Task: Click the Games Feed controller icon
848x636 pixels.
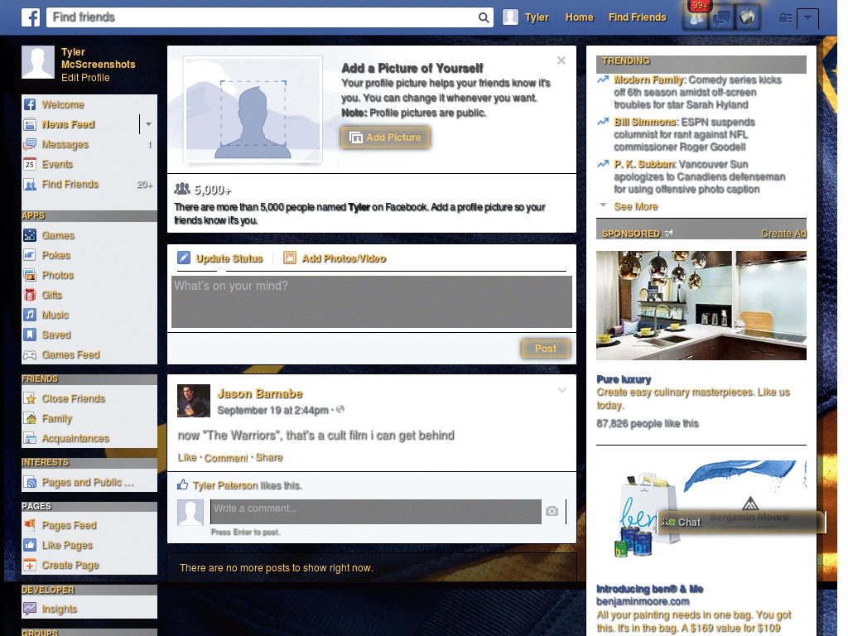Action: (x=30, y=354)
